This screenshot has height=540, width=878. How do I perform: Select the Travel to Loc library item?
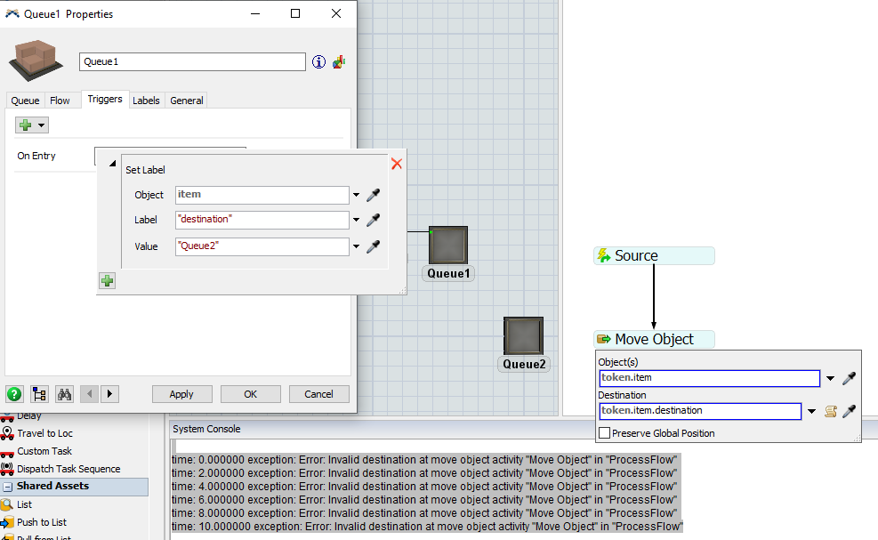coord(44,433)
